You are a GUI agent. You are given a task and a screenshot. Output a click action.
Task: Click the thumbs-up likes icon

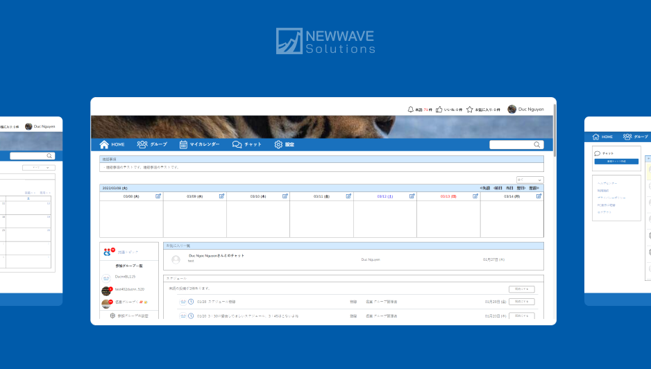[439, 110]
